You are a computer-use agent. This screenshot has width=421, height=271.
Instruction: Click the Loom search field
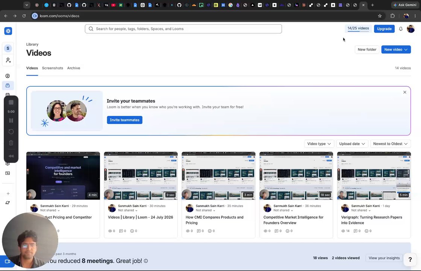(x=183, y=29)
